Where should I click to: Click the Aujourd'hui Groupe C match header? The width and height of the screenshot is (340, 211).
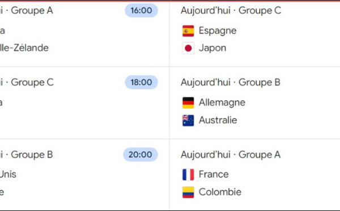tap(231, 10)
